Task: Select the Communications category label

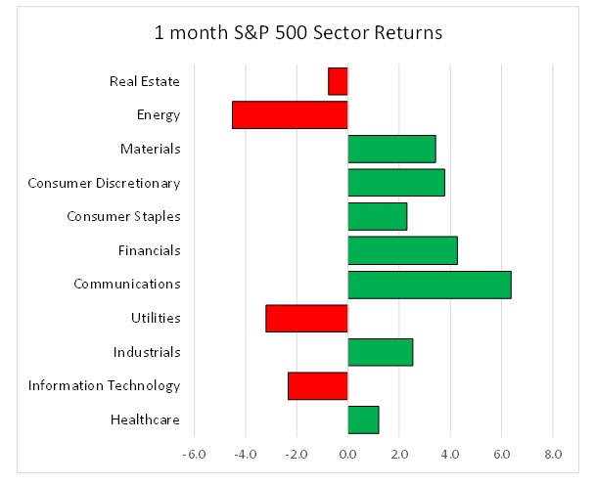Action: click(x=127, y=285)
